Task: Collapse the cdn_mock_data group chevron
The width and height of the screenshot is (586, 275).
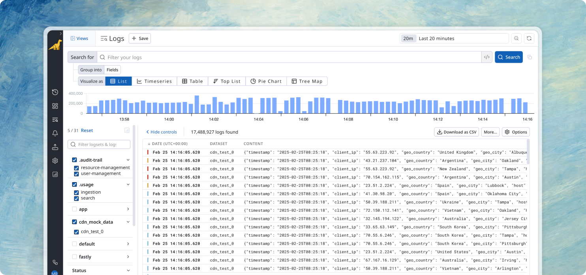Action: (128, 222)
